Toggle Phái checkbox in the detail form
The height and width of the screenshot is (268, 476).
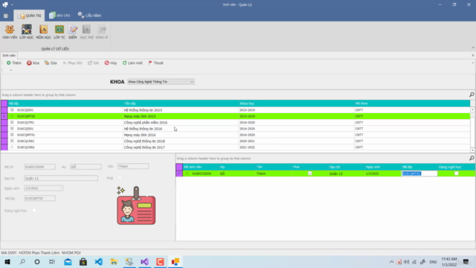[120, 178]
